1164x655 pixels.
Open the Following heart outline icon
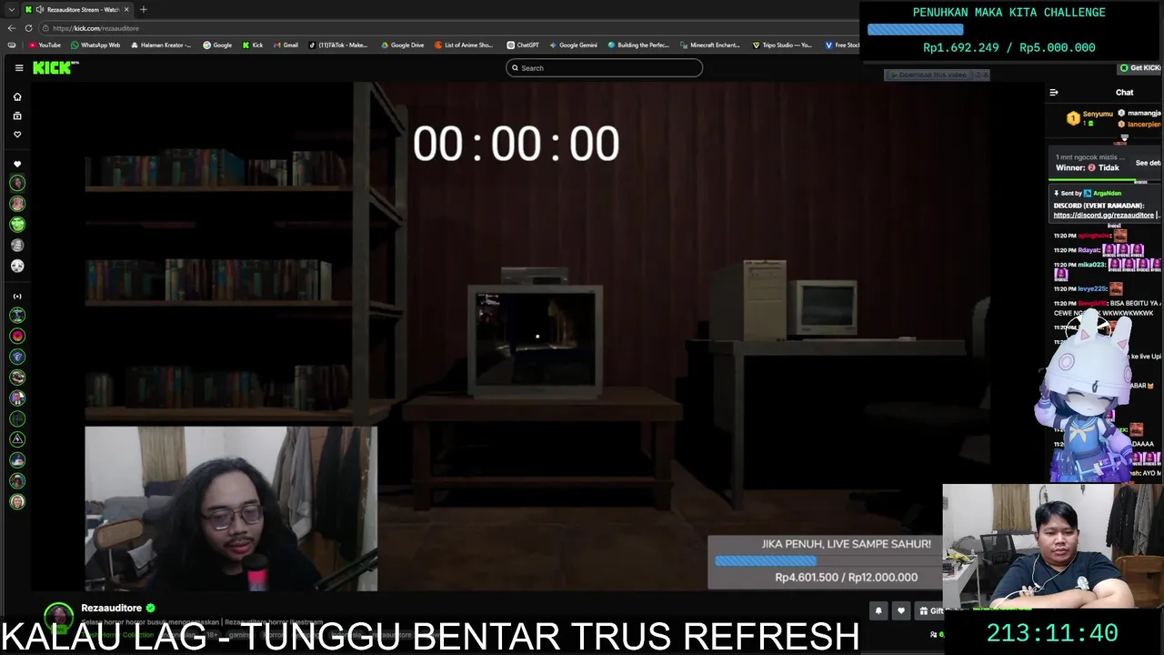click(x=17, y=135)
